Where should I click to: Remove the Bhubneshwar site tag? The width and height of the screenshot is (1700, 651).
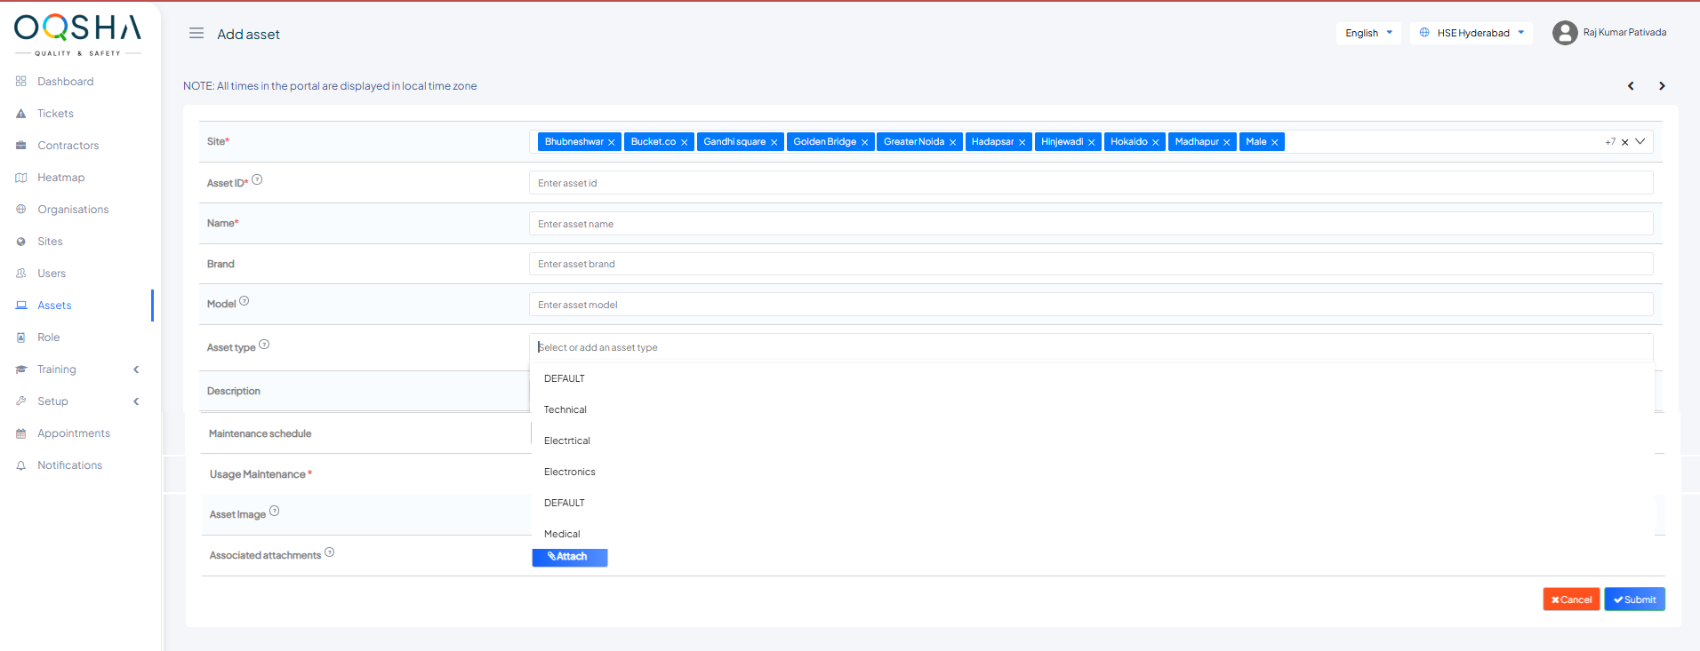tap(612, 142)
